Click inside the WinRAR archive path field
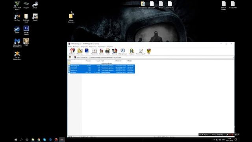 coord(153,57)
